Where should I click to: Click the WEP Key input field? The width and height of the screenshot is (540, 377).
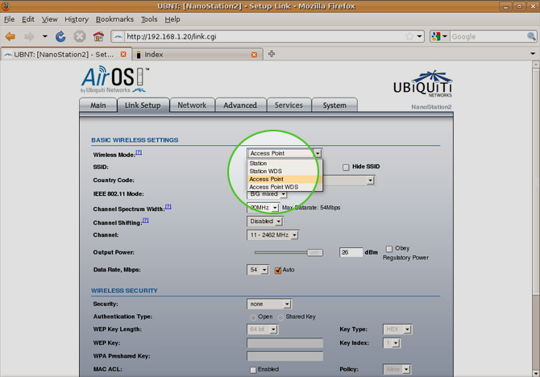285,343
